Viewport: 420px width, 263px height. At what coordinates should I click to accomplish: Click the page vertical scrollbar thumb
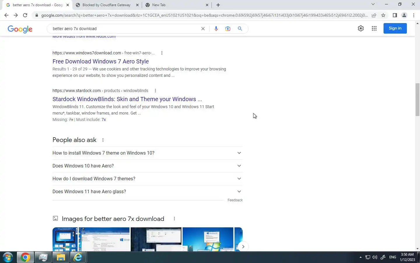click(x=417, y=99)
